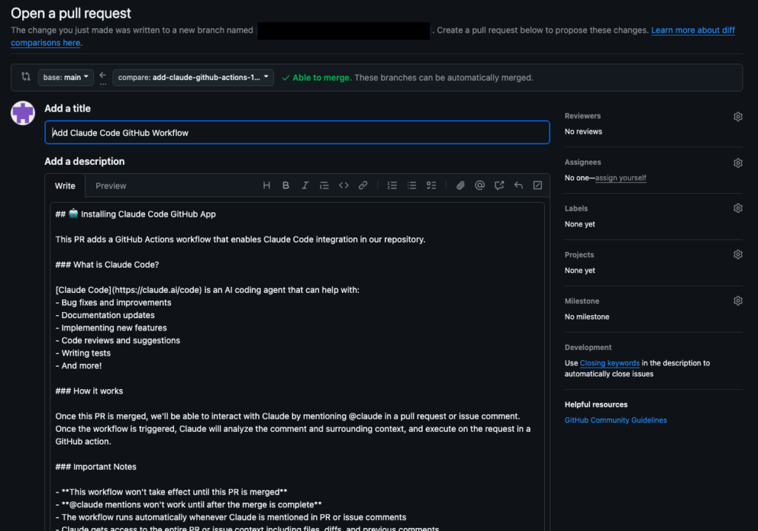758x531 pixels.
Task: Open Labels settings gear
Action: tap(738, 209)
